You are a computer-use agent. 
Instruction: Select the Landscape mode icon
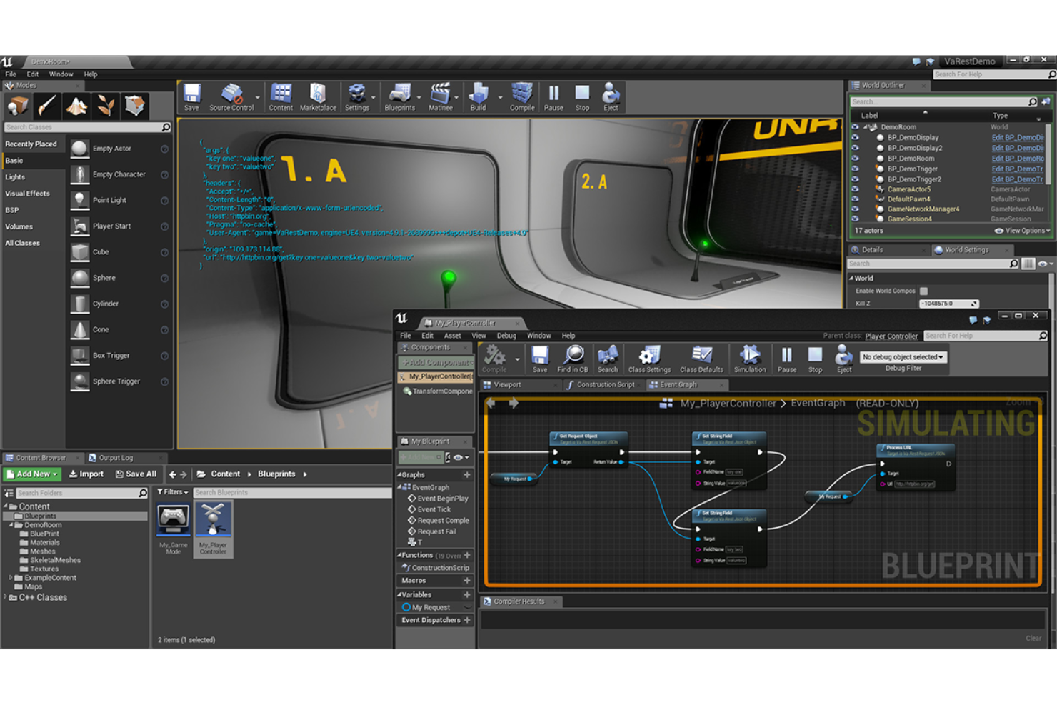(76, 106)
